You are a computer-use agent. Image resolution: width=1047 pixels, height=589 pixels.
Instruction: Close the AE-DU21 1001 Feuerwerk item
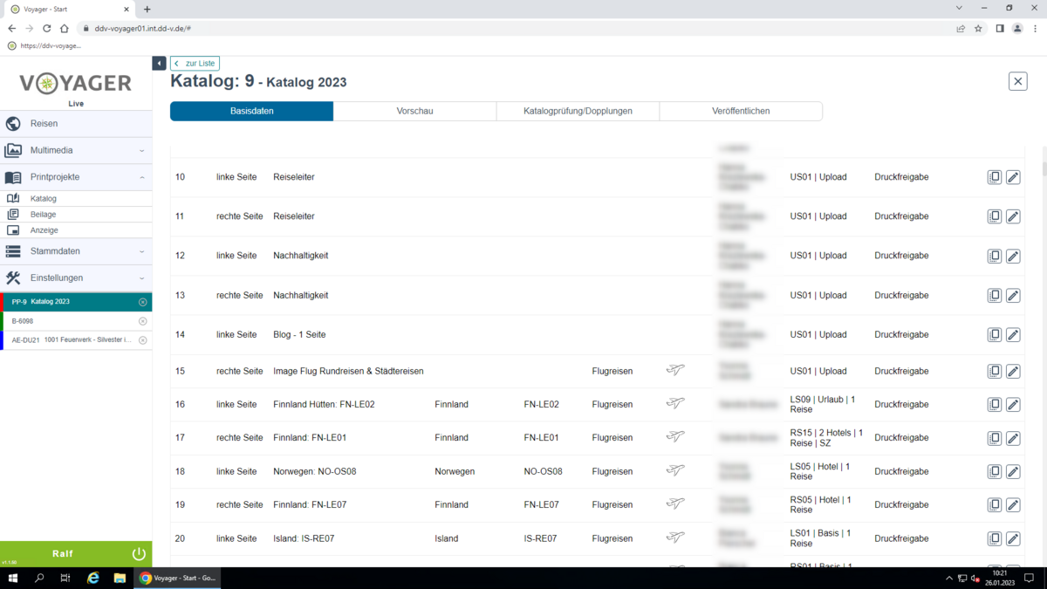(143, 340)
